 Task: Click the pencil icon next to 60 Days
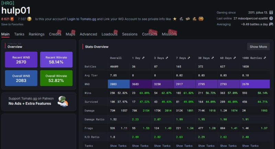click(234, 58)
